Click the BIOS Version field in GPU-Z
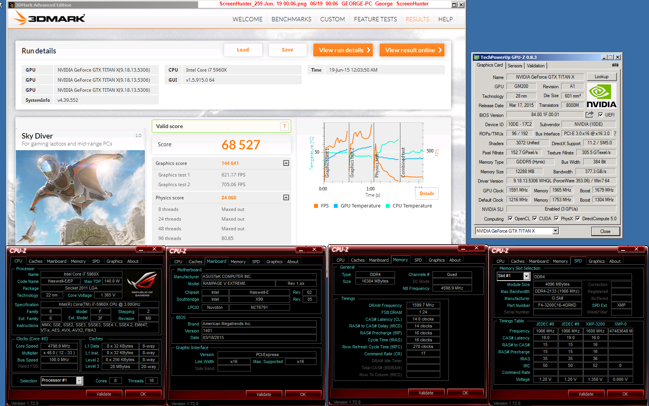The width and height of the screenshot is (649, 406). point(545,115)
